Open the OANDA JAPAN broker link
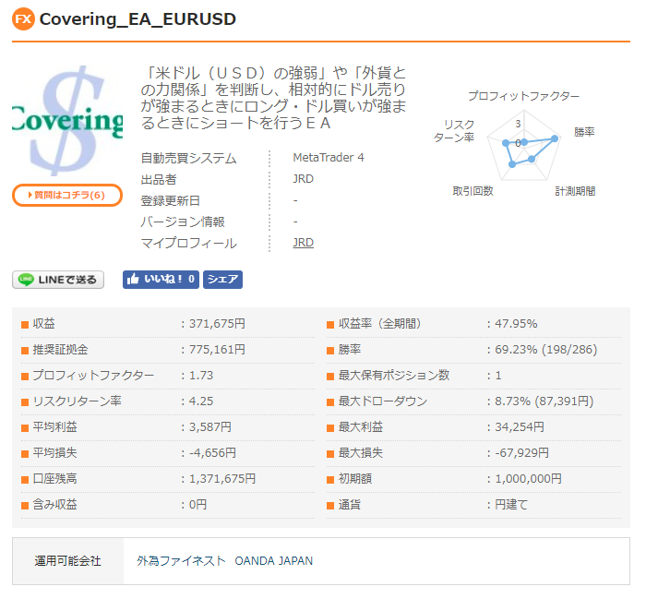Screen dimensions: 646x611 coord(273,561)
